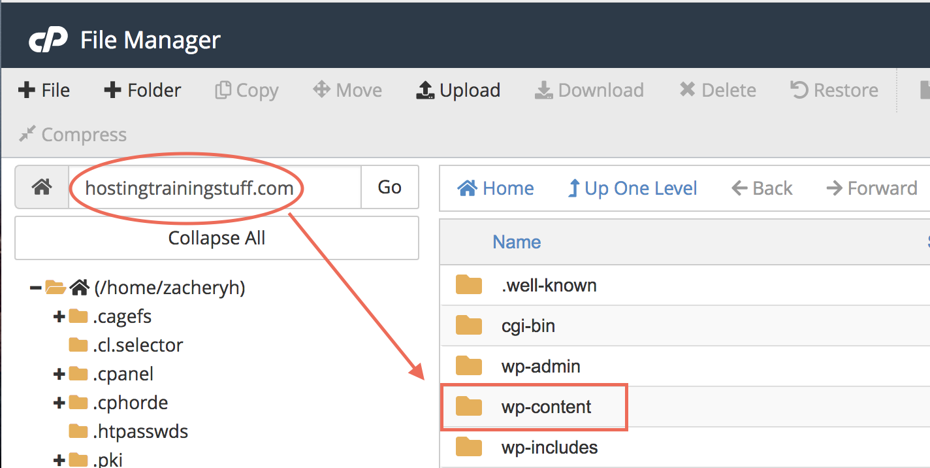Select the wp-content folder row
This screenshot has width=930, height=468.
[x=546, y=407]
